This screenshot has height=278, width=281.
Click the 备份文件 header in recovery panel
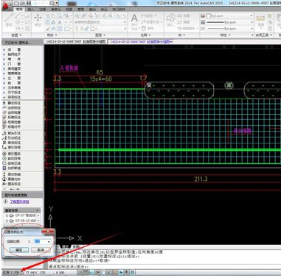pos(22,210)
